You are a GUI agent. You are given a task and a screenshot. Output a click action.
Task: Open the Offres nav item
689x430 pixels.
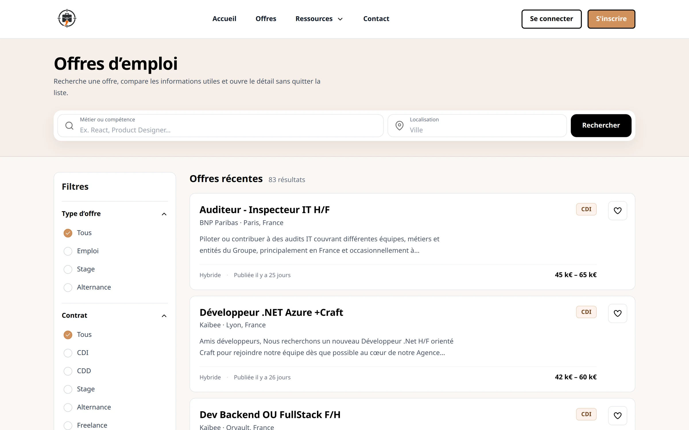[x=266, y=19]
